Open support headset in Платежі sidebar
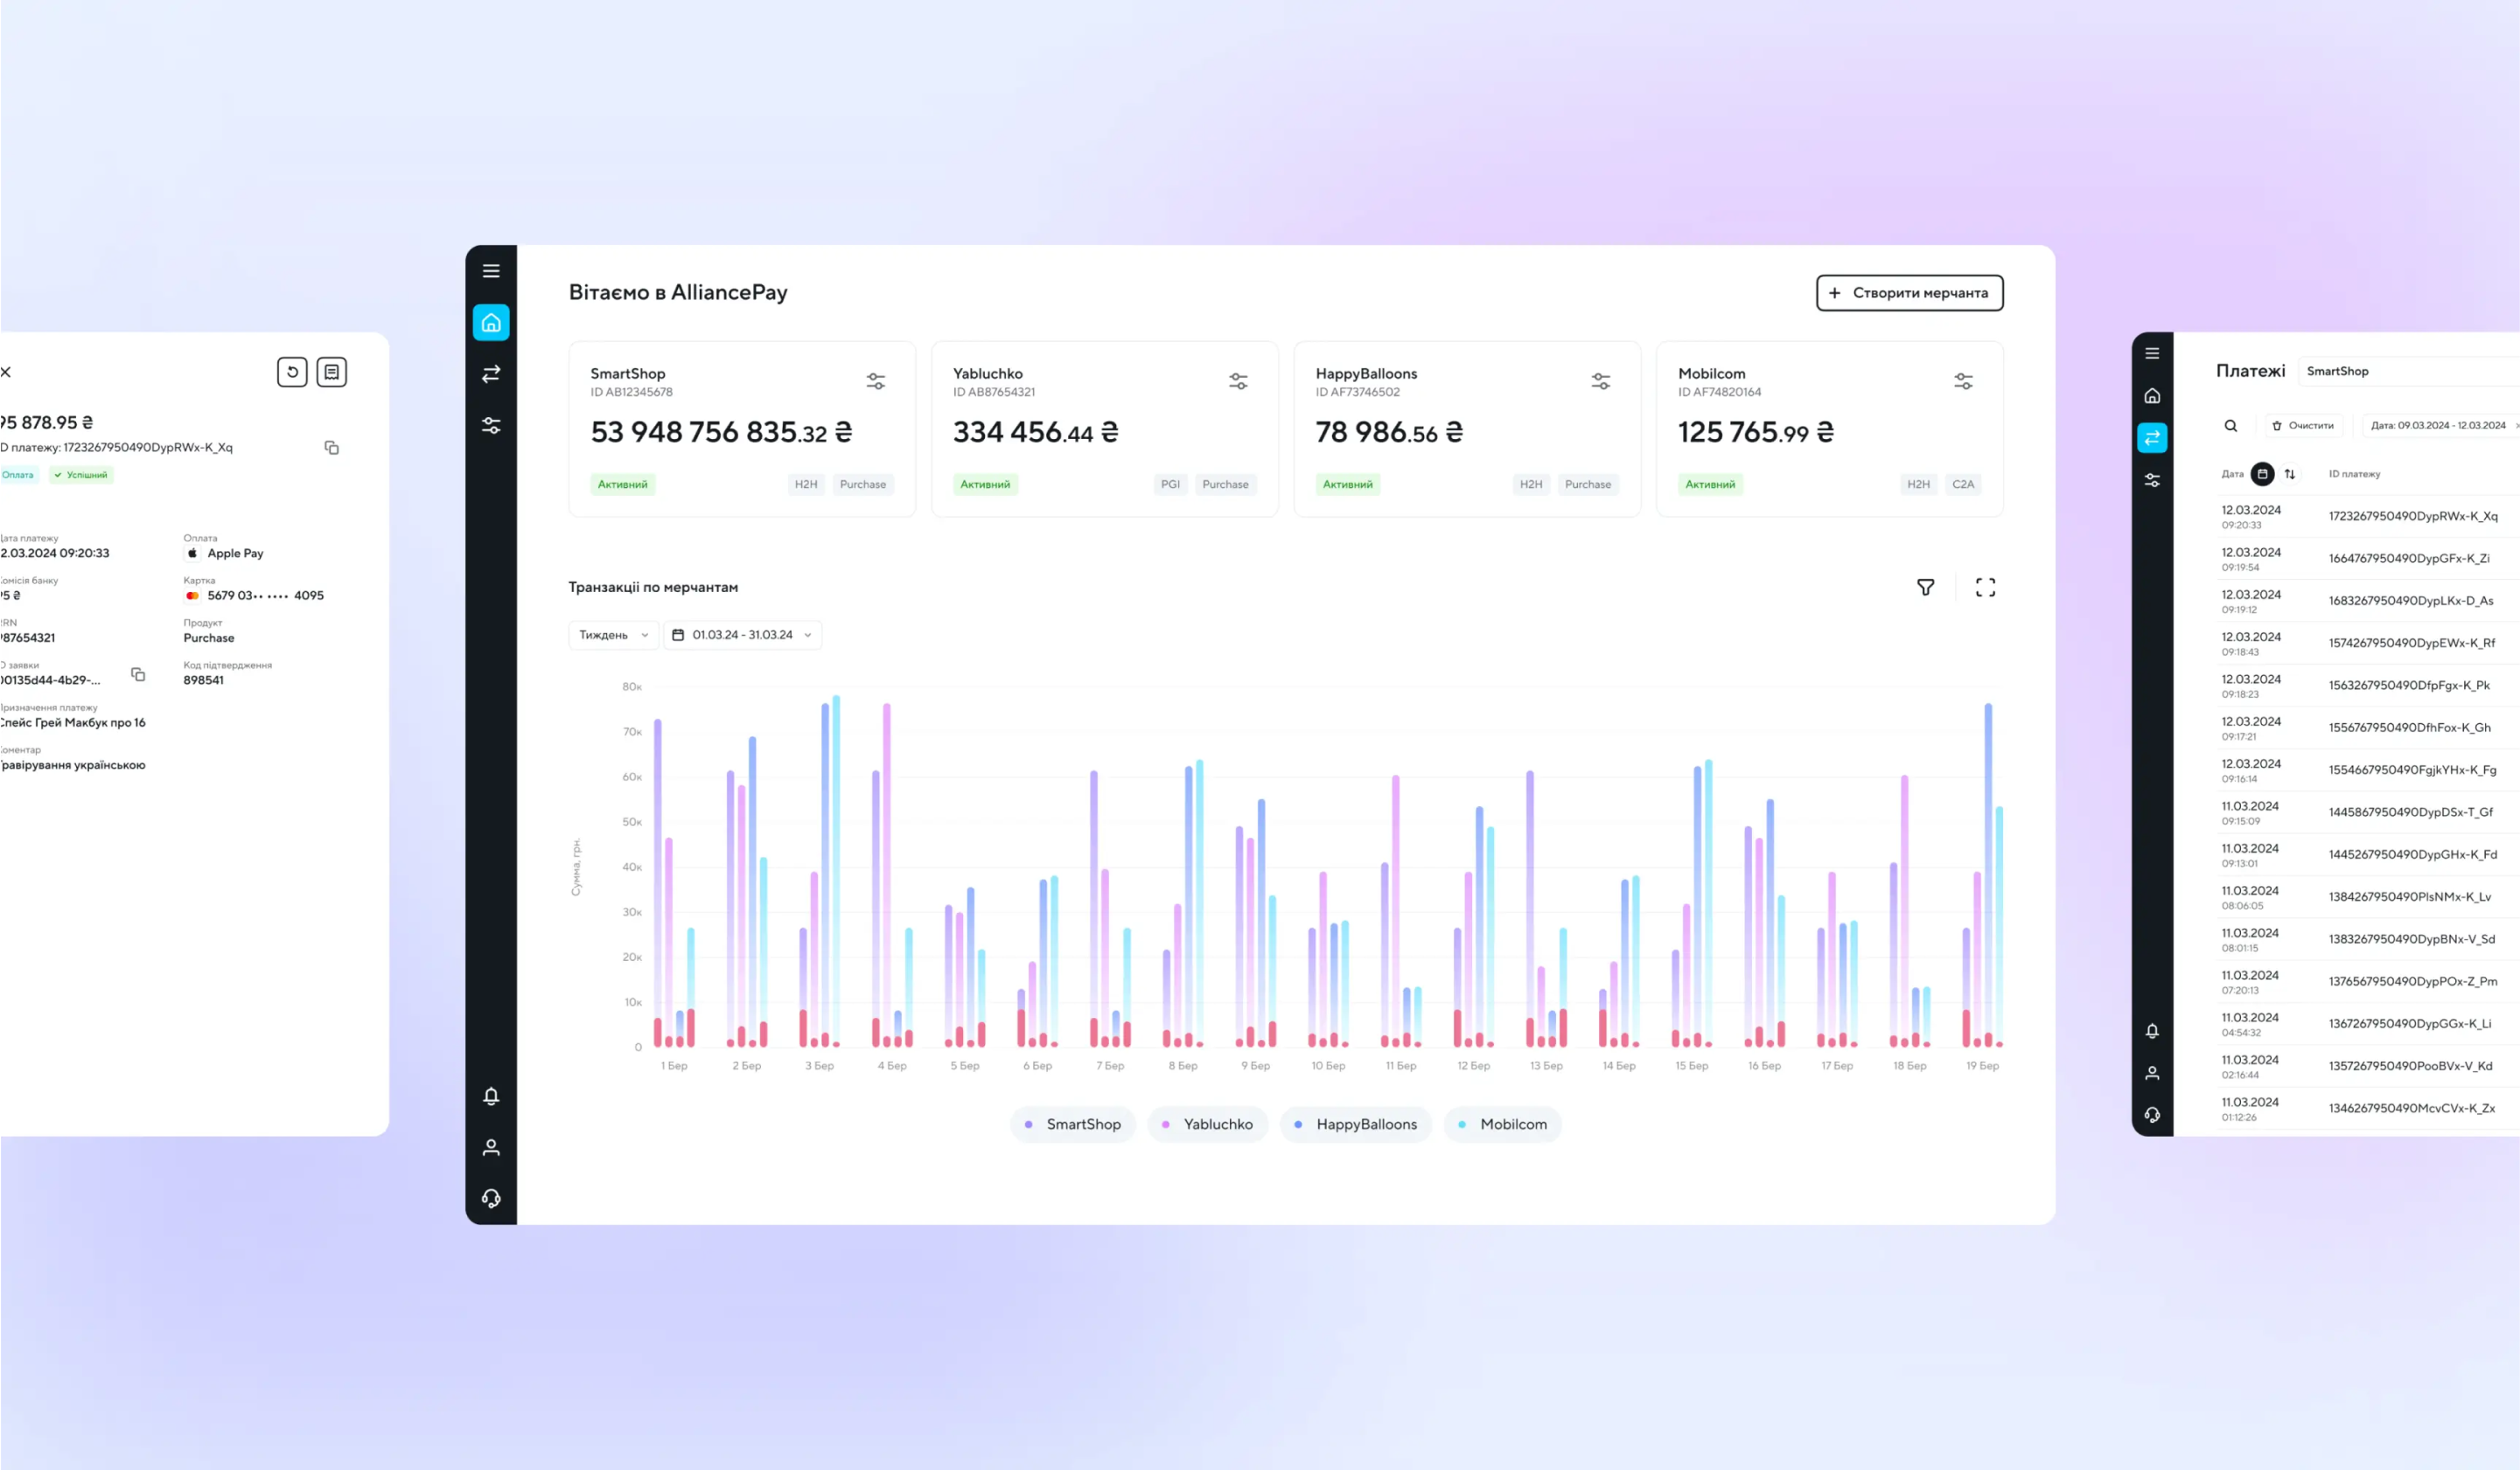Viewport: 2520px width, 1470px height. 2152,1115
